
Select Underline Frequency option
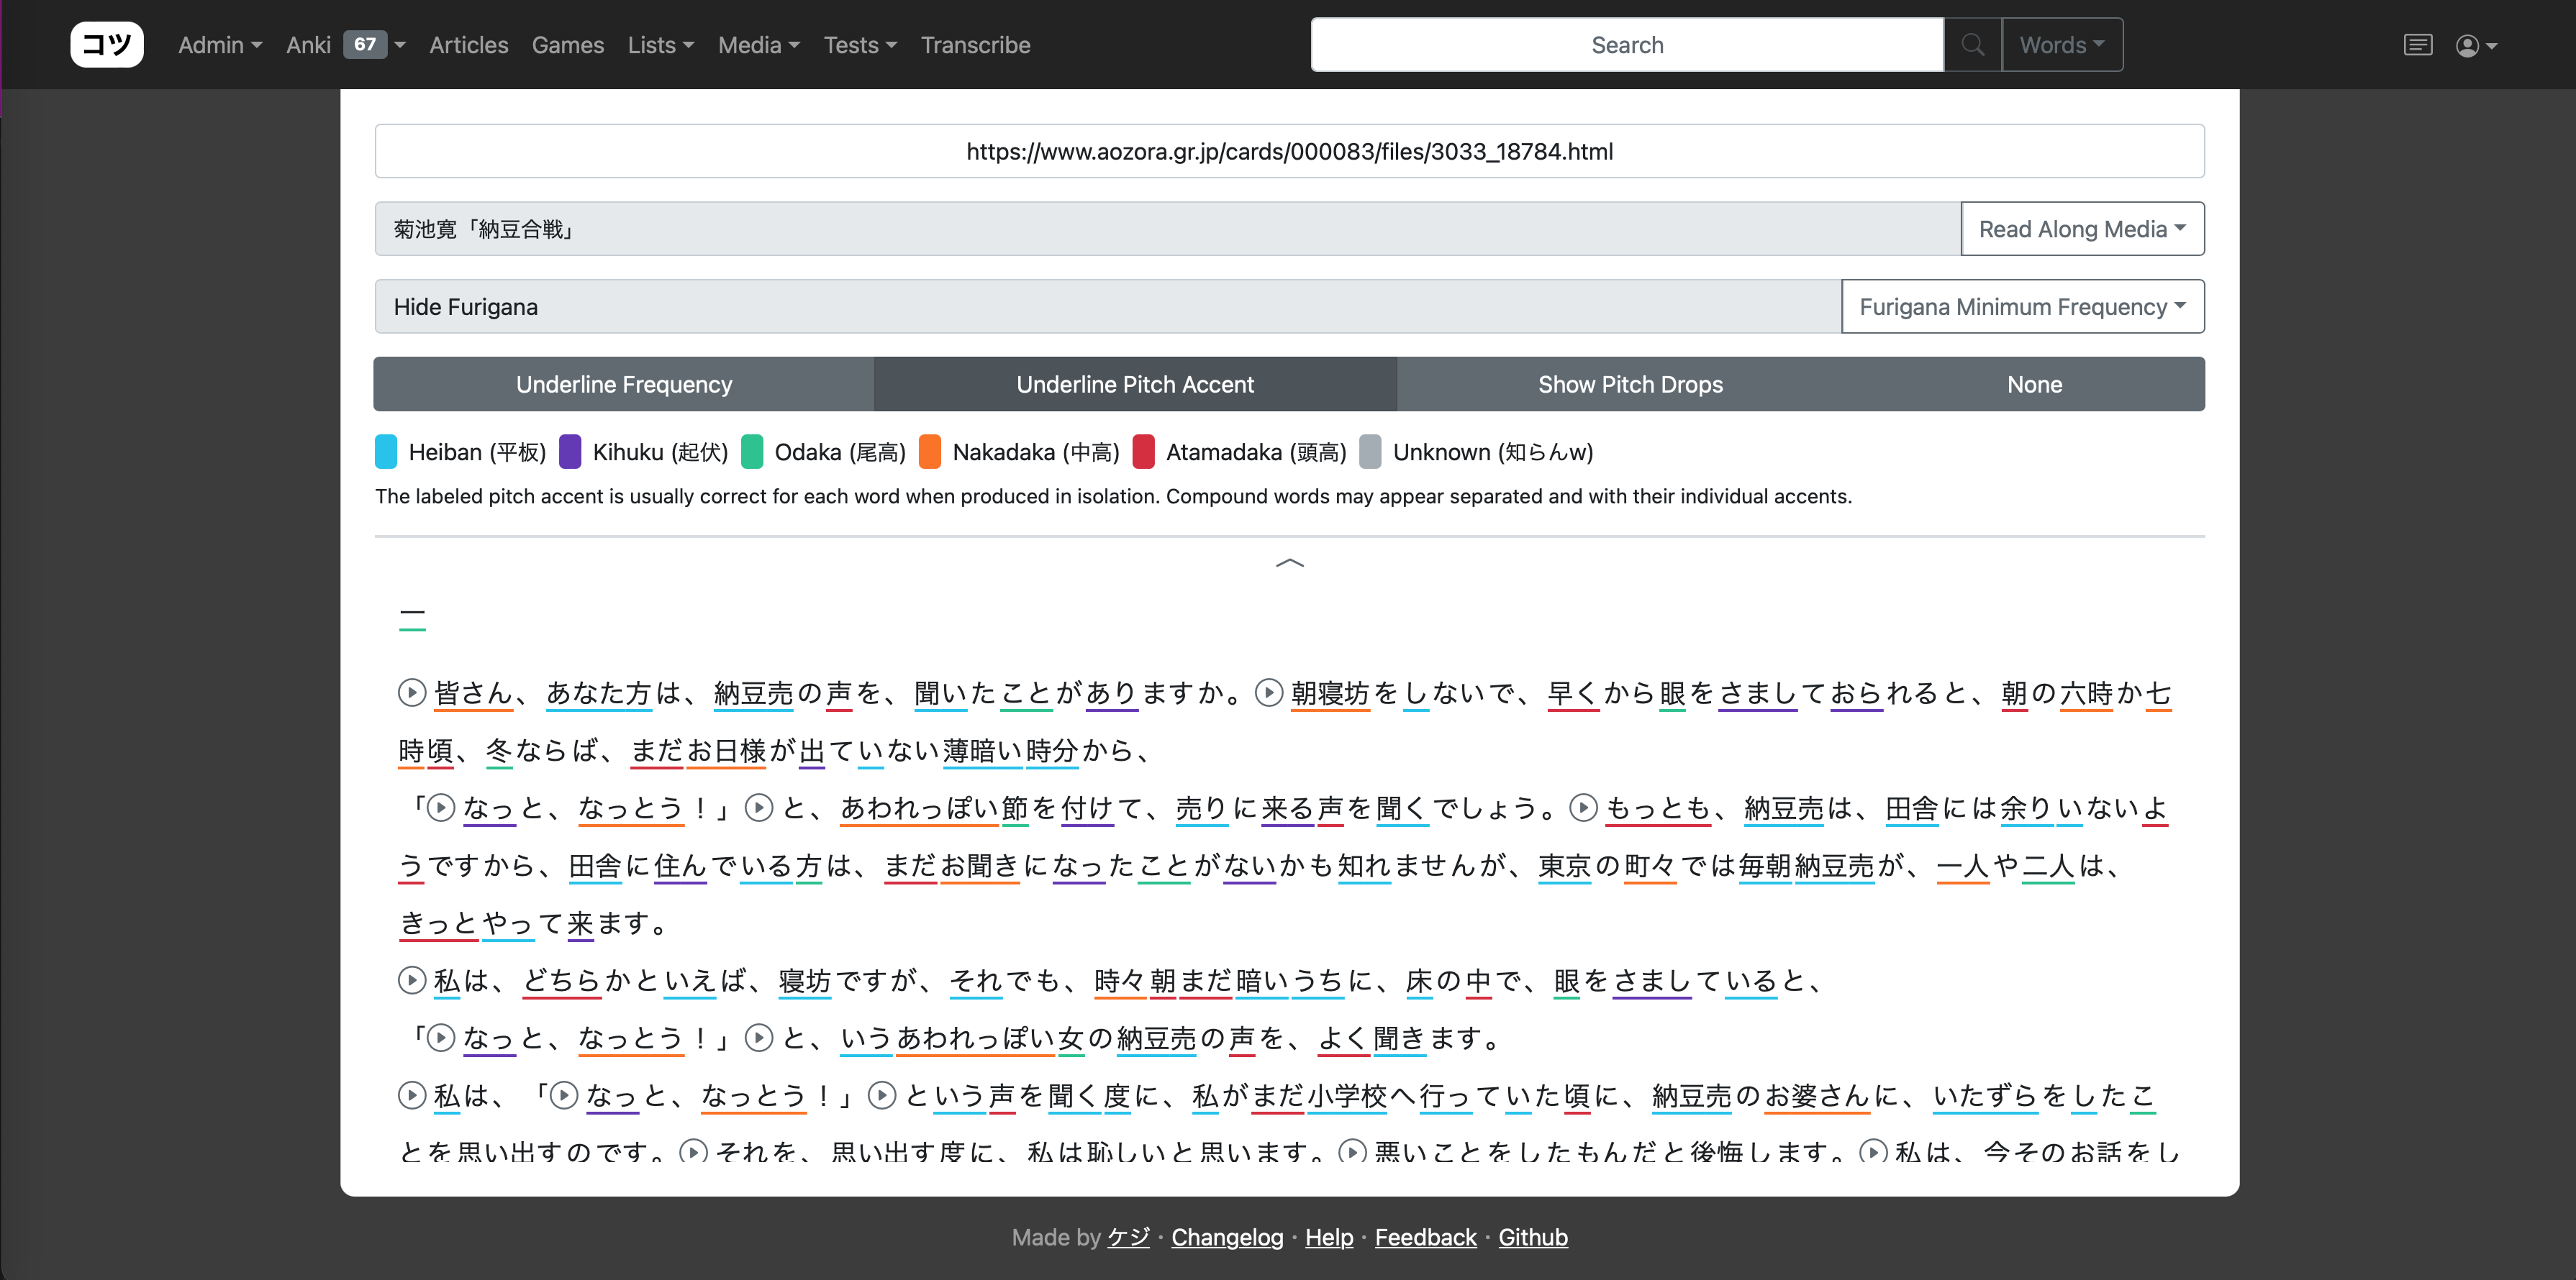tap(624, 385)
